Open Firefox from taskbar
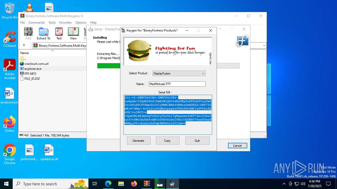This screenshot has height=189, width=337. tap(134, 184)
